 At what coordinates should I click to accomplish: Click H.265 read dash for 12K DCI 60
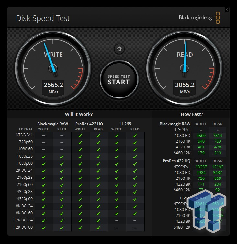135,228
